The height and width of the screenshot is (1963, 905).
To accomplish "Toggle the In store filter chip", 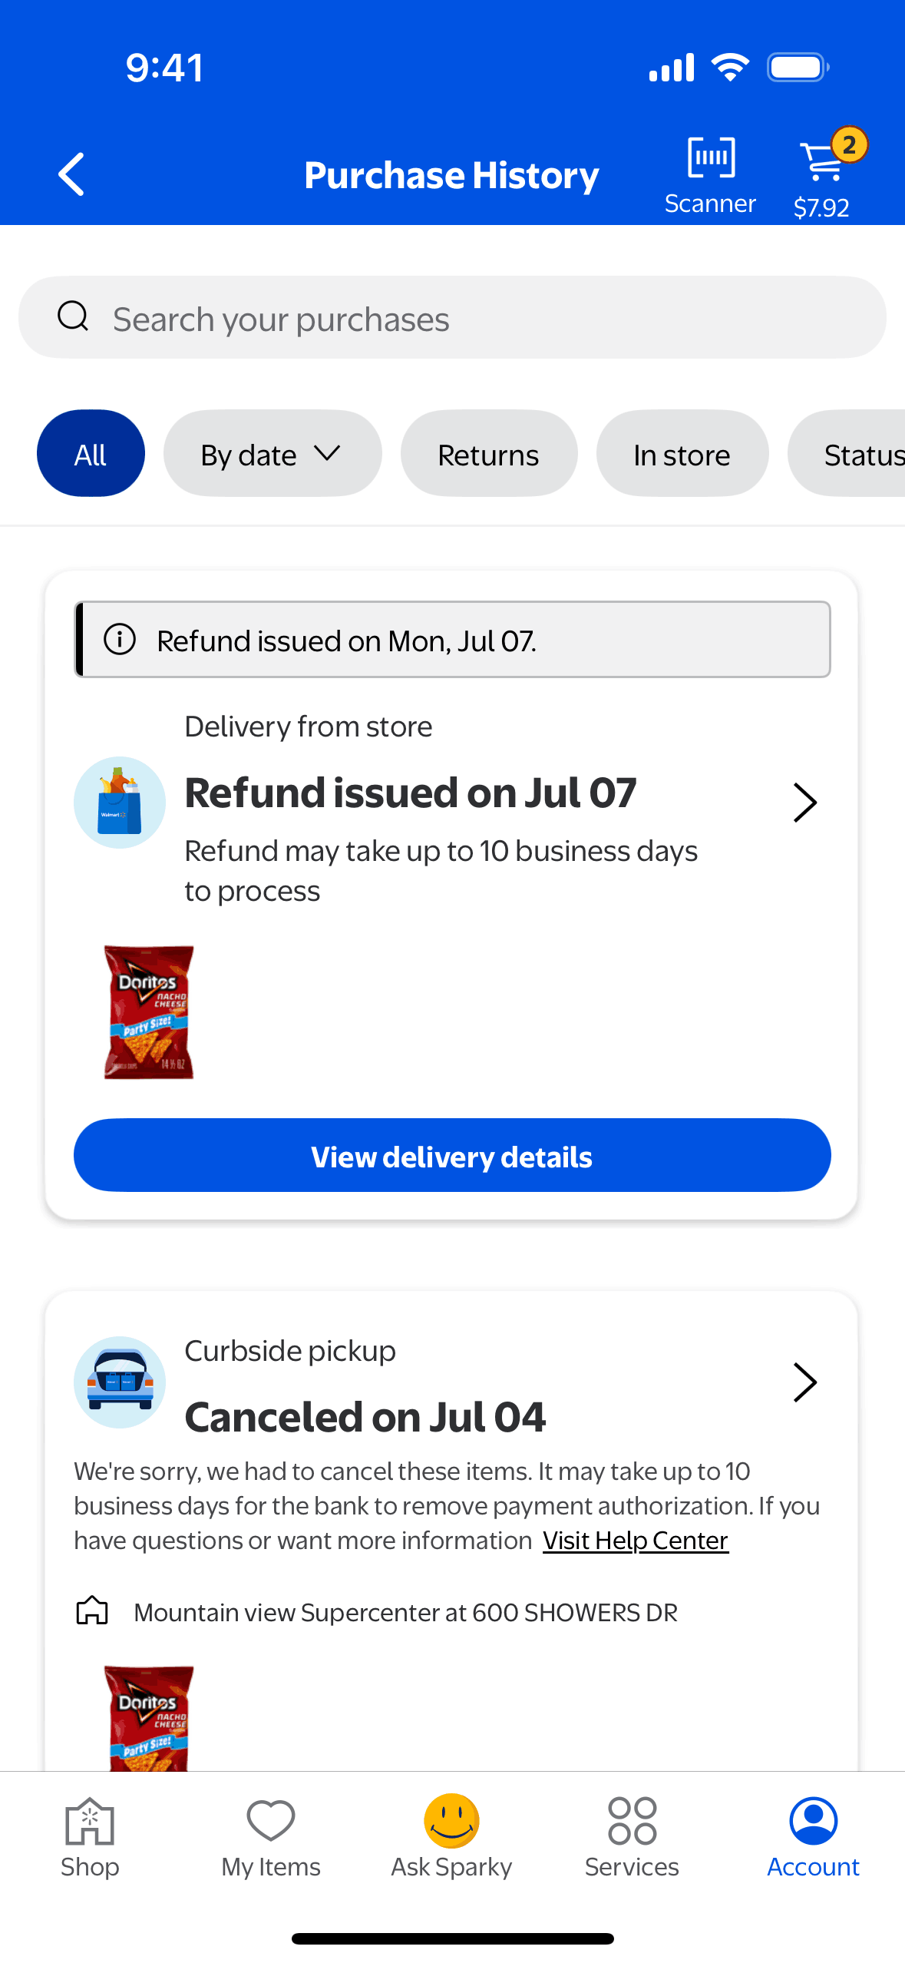I will [x=682, y=454].
